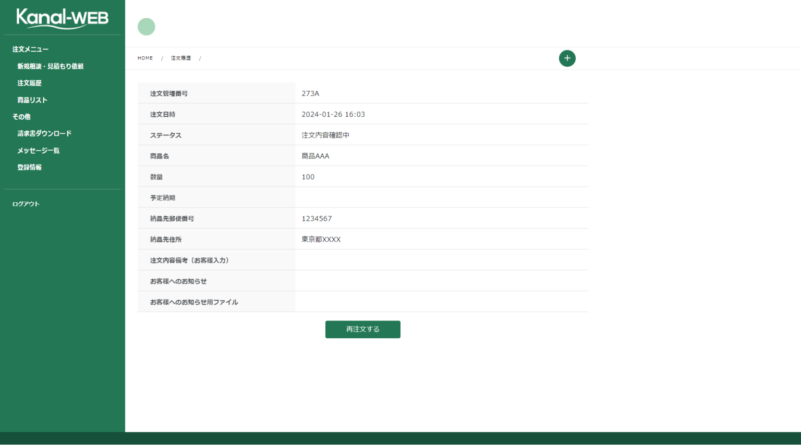
Task: Click the Kanal-WEB logo
Action: 62,18
